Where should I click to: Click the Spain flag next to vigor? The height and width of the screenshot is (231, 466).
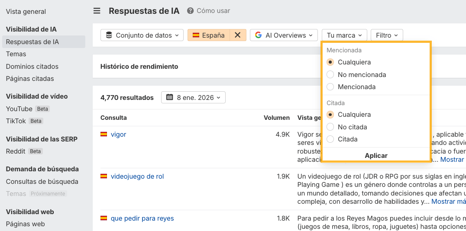click(x=104, y=135)
